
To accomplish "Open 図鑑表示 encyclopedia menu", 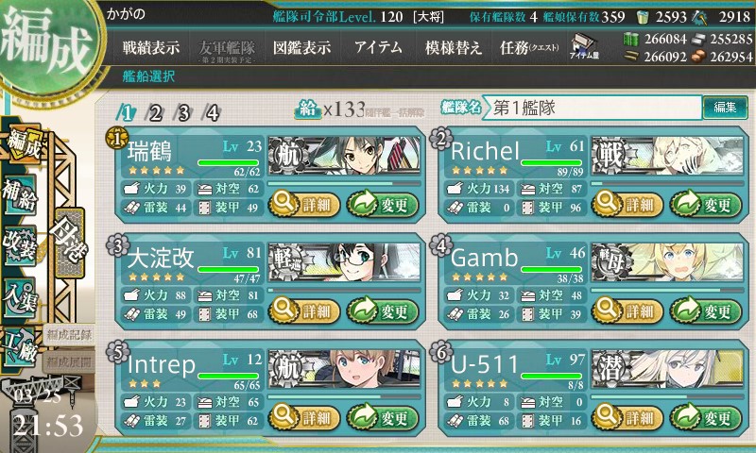I will [301, 47].
